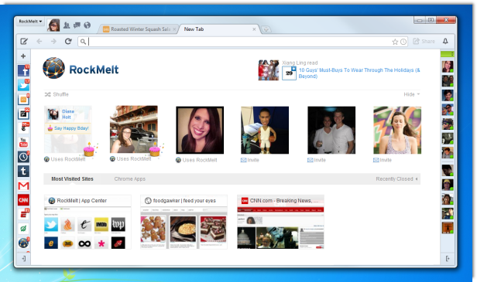Switch to Chrome Apps tab
The width and height of the screenshot is (477, 282).
point(130,179)
